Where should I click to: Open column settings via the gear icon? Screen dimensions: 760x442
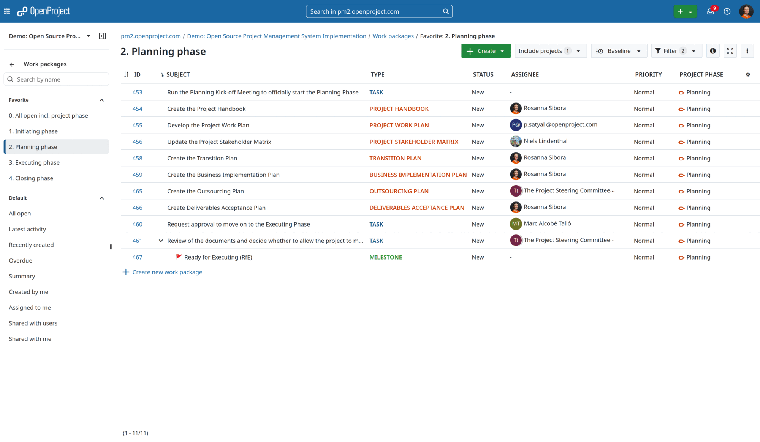[748, 74]
